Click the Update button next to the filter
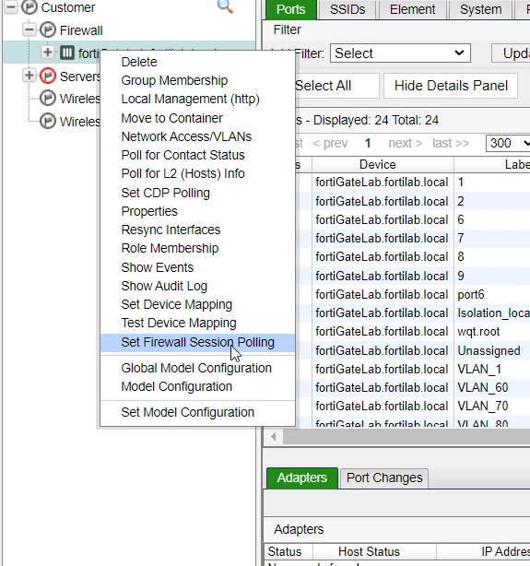The image size is (530, 566). [511, 53]
